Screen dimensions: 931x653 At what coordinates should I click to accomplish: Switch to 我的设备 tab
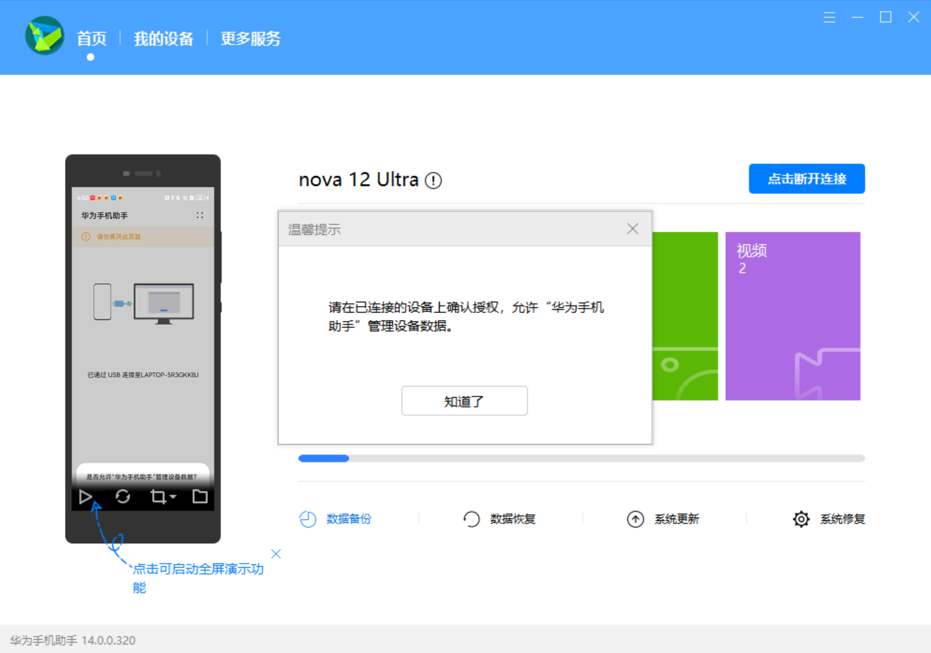point(164,39)
